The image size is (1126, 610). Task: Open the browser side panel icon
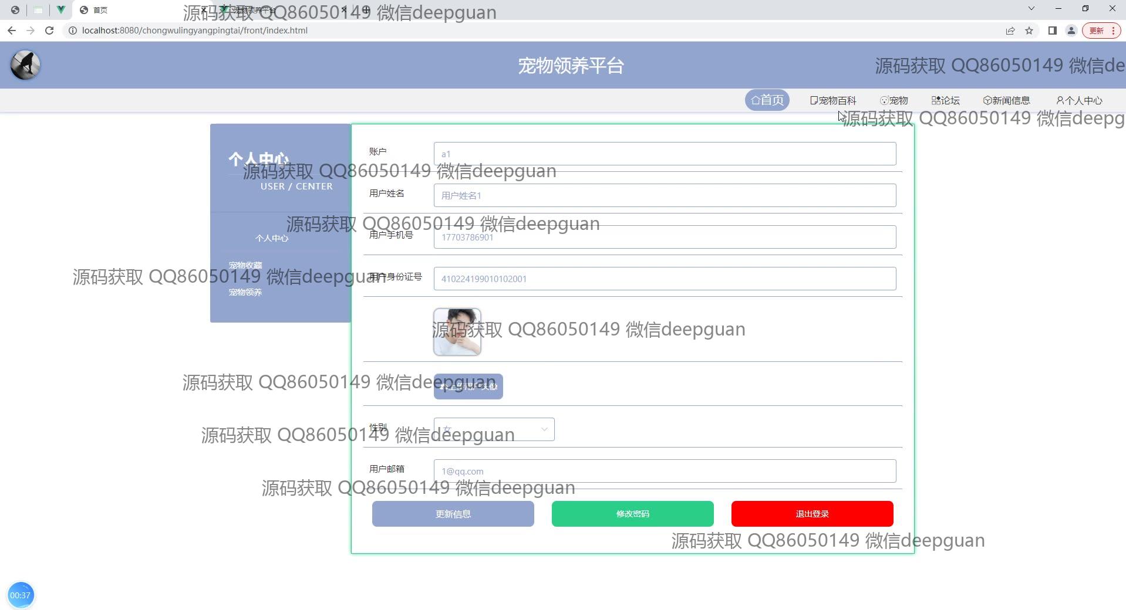(x=1052, y=30)
